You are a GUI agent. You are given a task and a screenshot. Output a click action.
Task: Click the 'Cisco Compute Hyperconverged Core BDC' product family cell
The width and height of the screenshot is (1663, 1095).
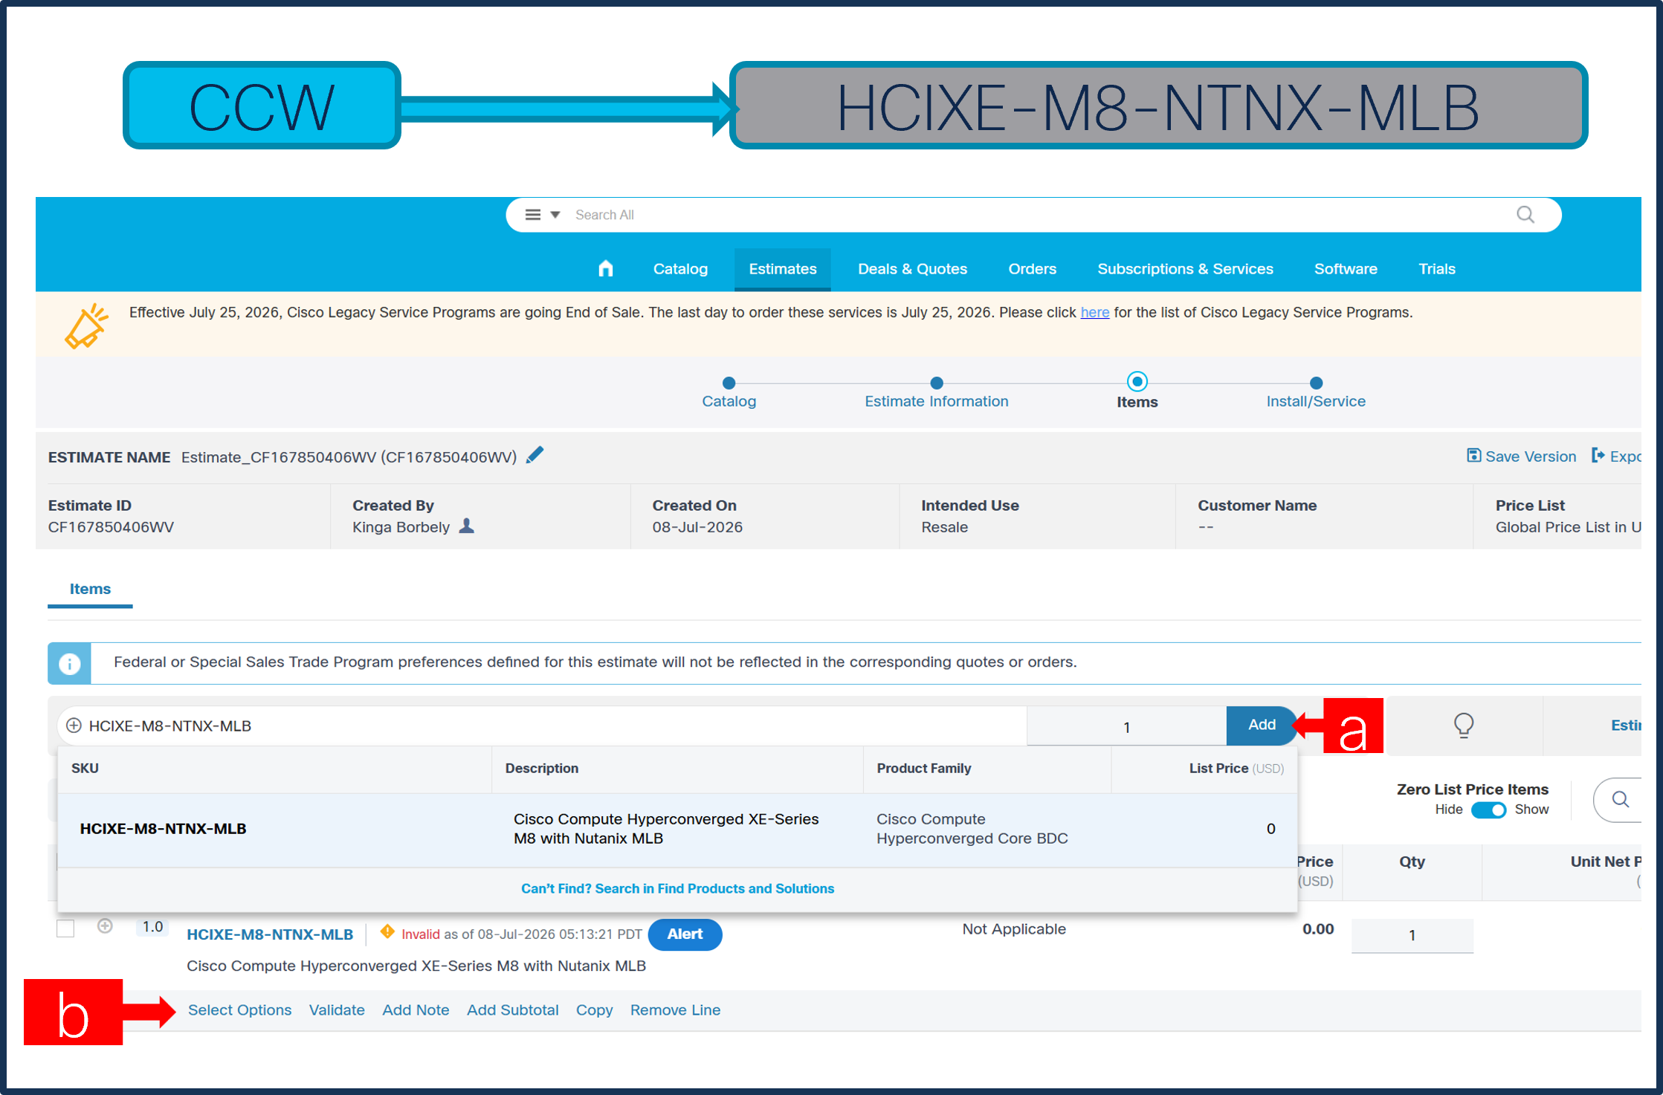(972, 829)
